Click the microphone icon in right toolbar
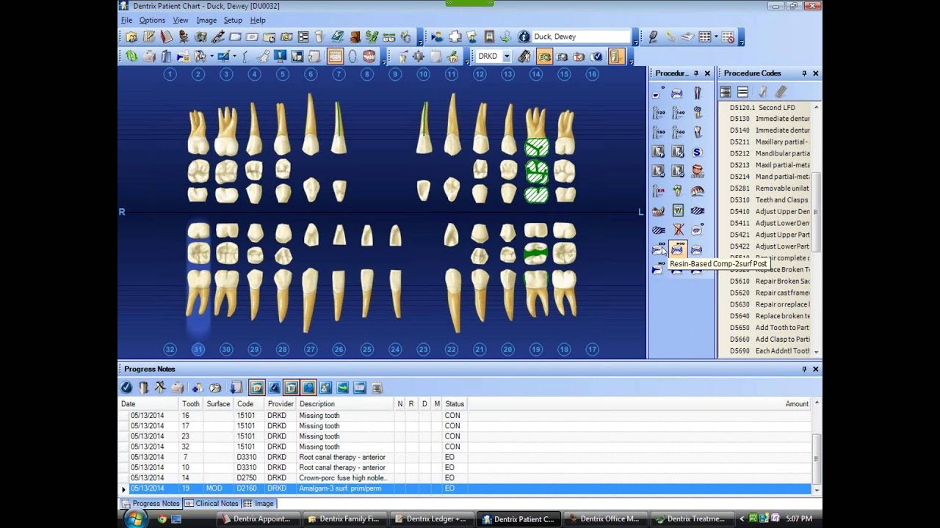This screenshot has height=528, width=940. point(654,37)
